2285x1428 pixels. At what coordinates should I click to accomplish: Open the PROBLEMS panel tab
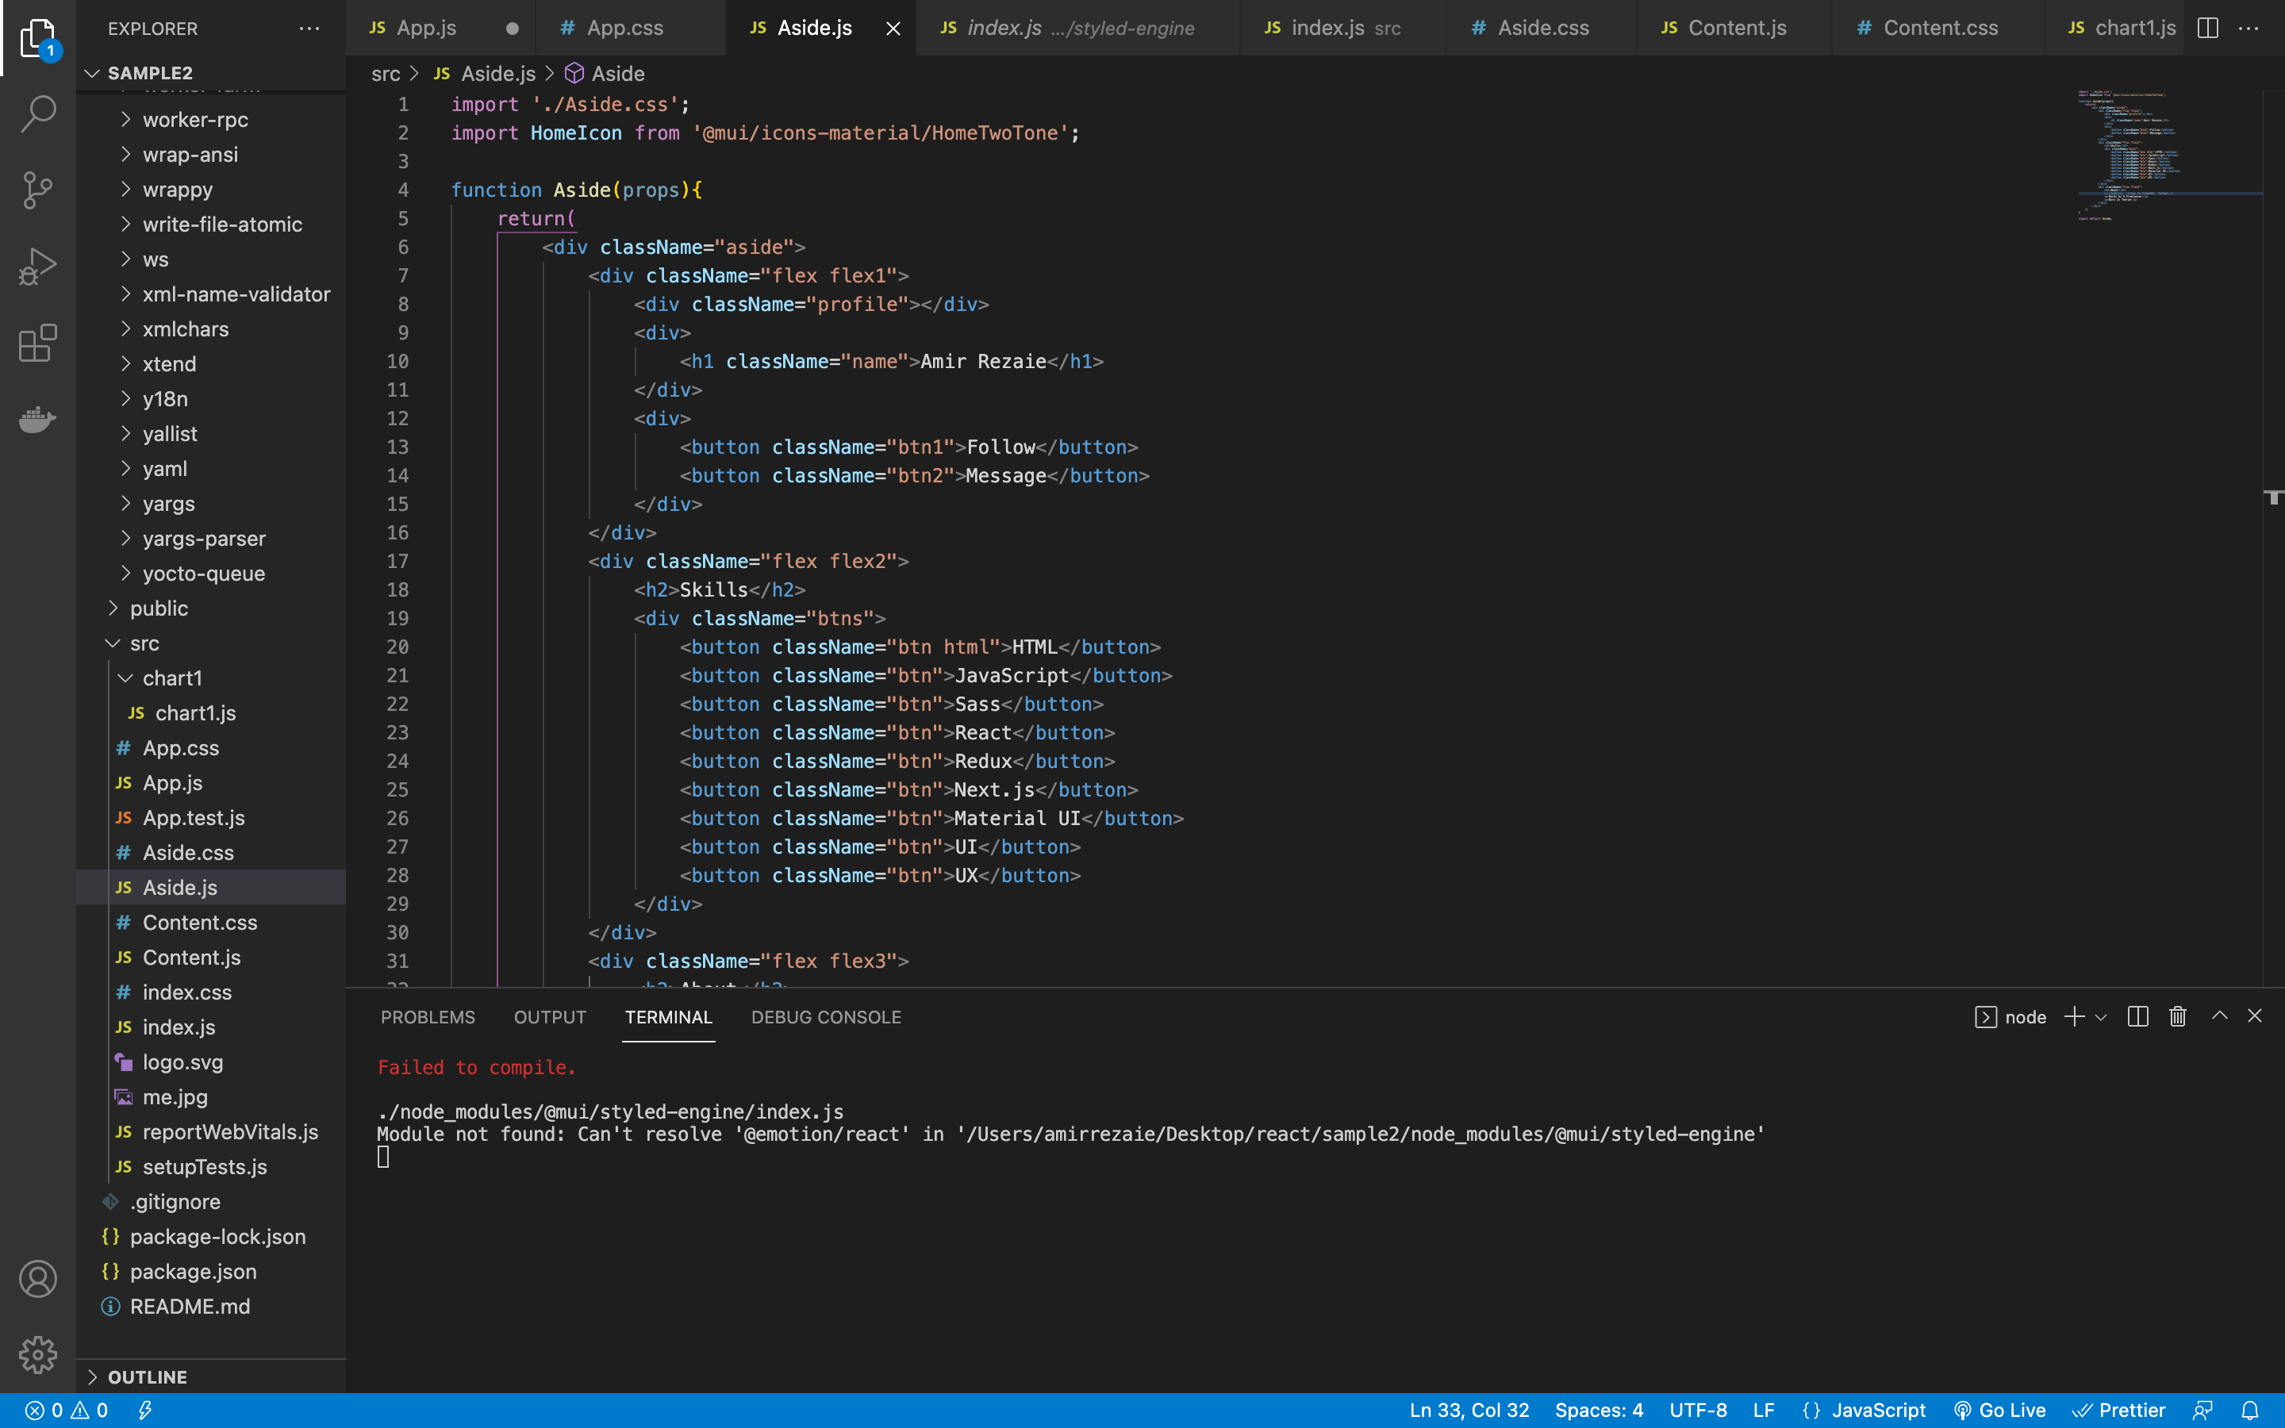pyautogui.click(x=428, y=1017)
